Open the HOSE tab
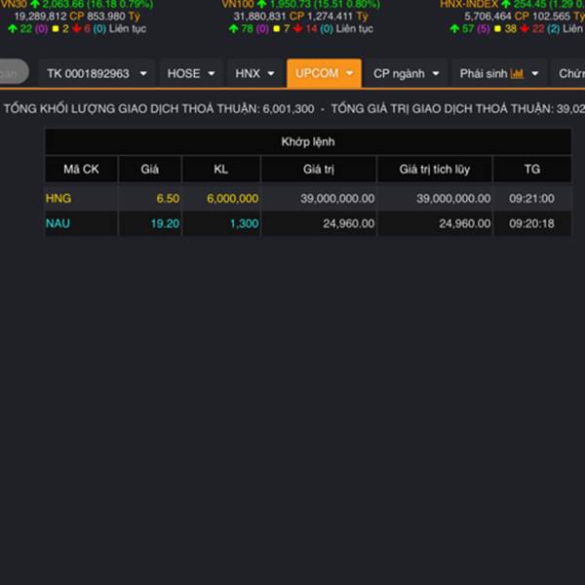 click(191, 73)
